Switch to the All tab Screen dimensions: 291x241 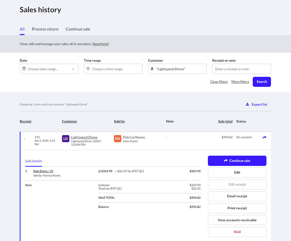(22, 29)
